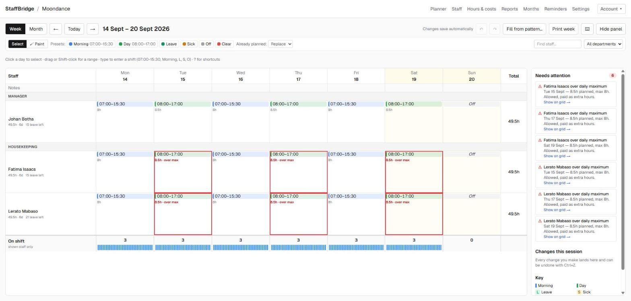Image resolution: width=631 pixels, height=301 pixels.
Task: Open the Staff nav item
Action: (456, 9)
